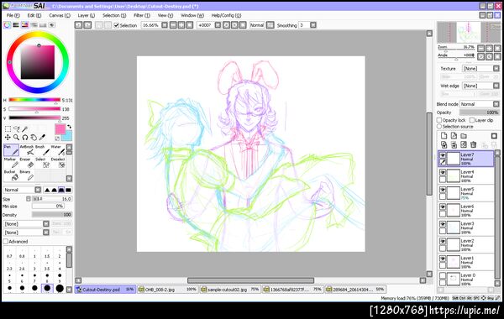The height and width of the screenshot is (319, 504).
Task: Open the Blend mode dropdown
Action: tap(480, 104)
